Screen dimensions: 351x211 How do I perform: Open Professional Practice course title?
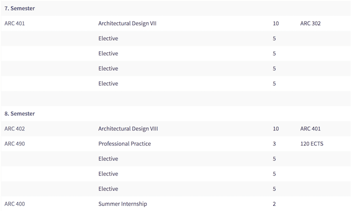point(125,143)
